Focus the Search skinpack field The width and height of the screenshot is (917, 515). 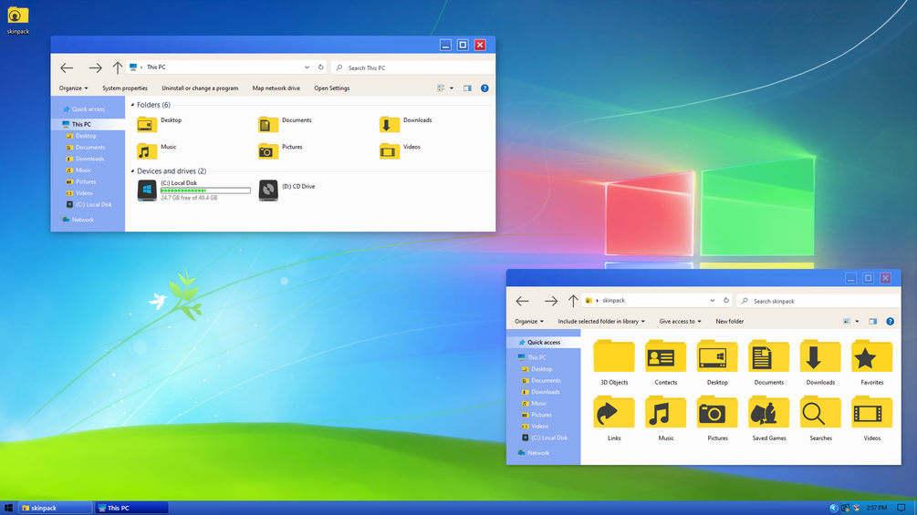coord(818,301)
